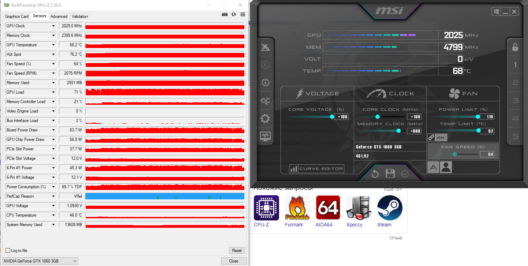This screenshot has width=528, height=266.
Task: Open Afterburner information icon
Action: (x=265, y=83)
